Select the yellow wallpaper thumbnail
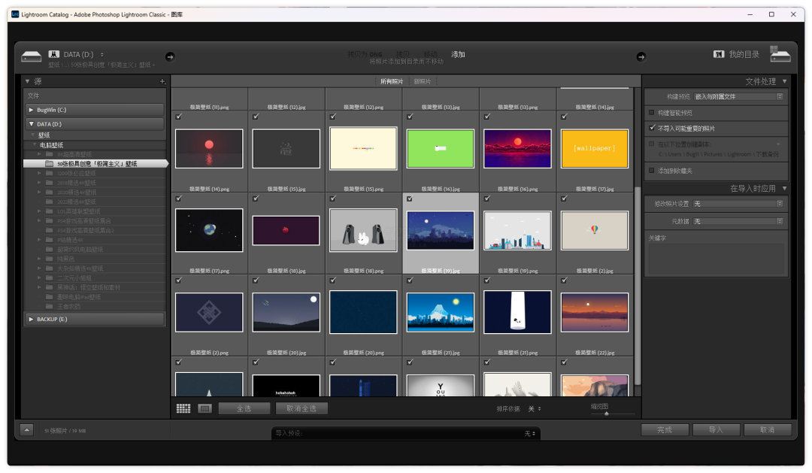Image resolution: width=812 pixels, height=473 pixels. coord(595,149)
